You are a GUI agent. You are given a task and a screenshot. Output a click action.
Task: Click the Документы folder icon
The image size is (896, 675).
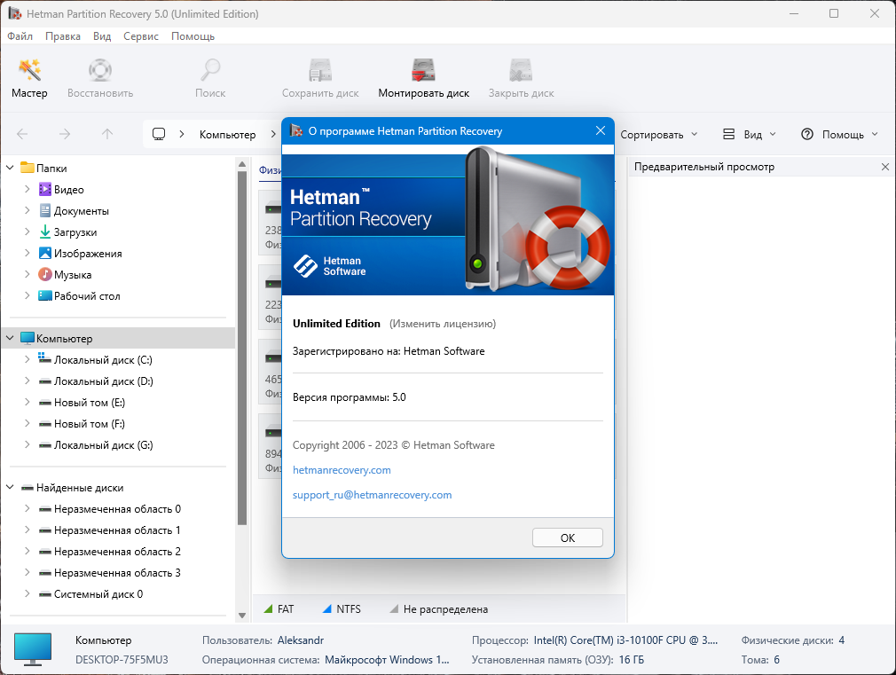point(45,210)
